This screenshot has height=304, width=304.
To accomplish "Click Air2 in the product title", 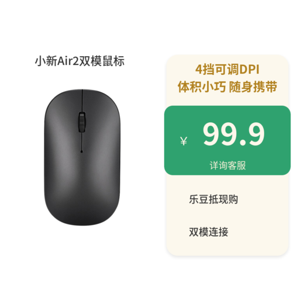I will [x=68, y=61].
